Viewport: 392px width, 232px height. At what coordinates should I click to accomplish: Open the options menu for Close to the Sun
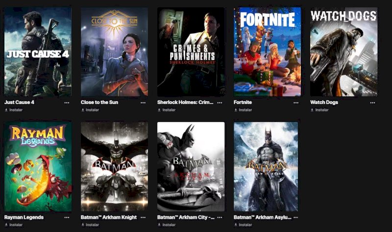[143, 103]
